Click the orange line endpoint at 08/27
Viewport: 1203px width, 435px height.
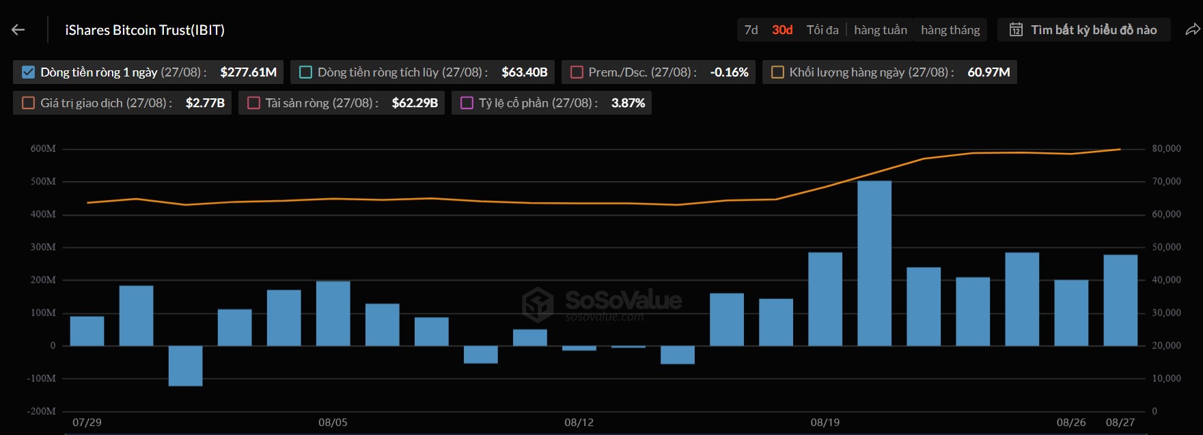click(1120, 149)
